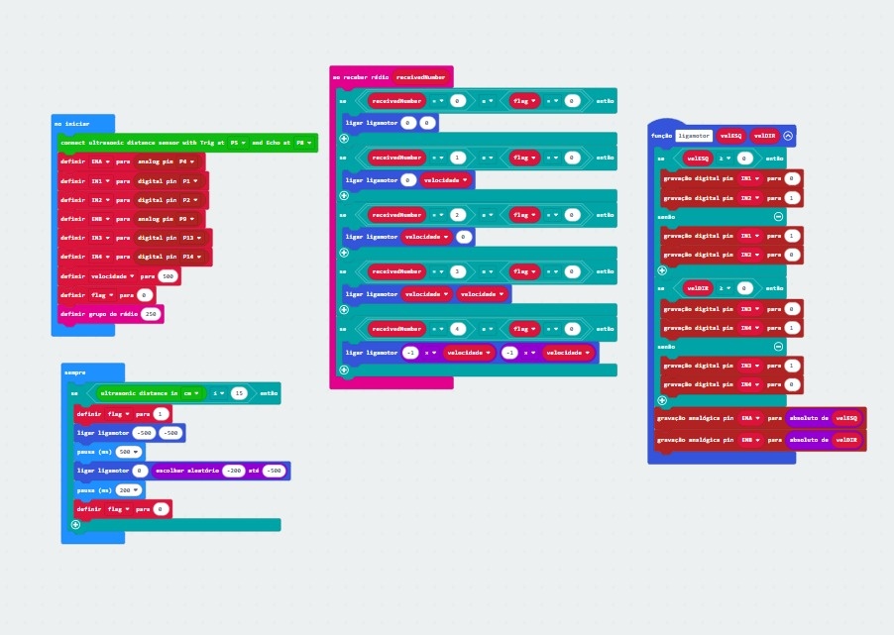Screen dimensions: 894x635
Task: Click the plus icon under 'ligar ligamotor 0 velocidade'
Action: (x=344, y=195)
